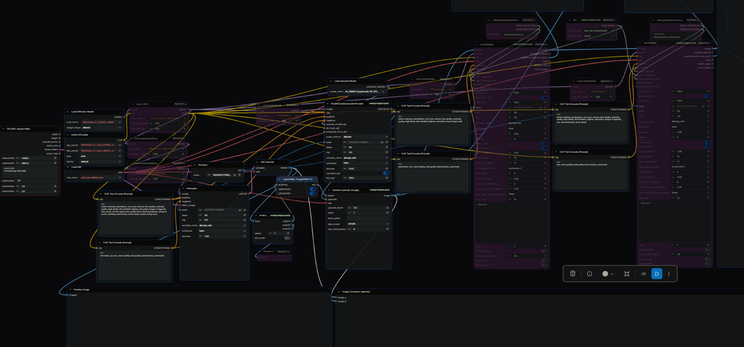The image size is (744, 347).
Task: Toggle guide_size_for in the right FaceDetailer node
Action: (x=707, y=96)
